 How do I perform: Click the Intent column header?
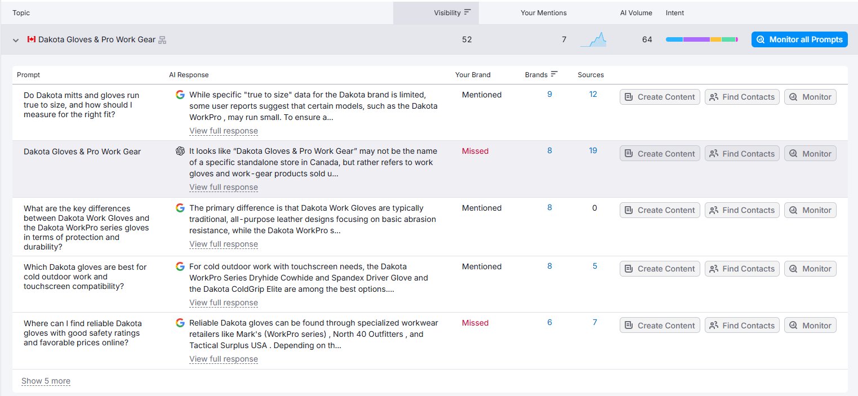click(x=675, y=12)
